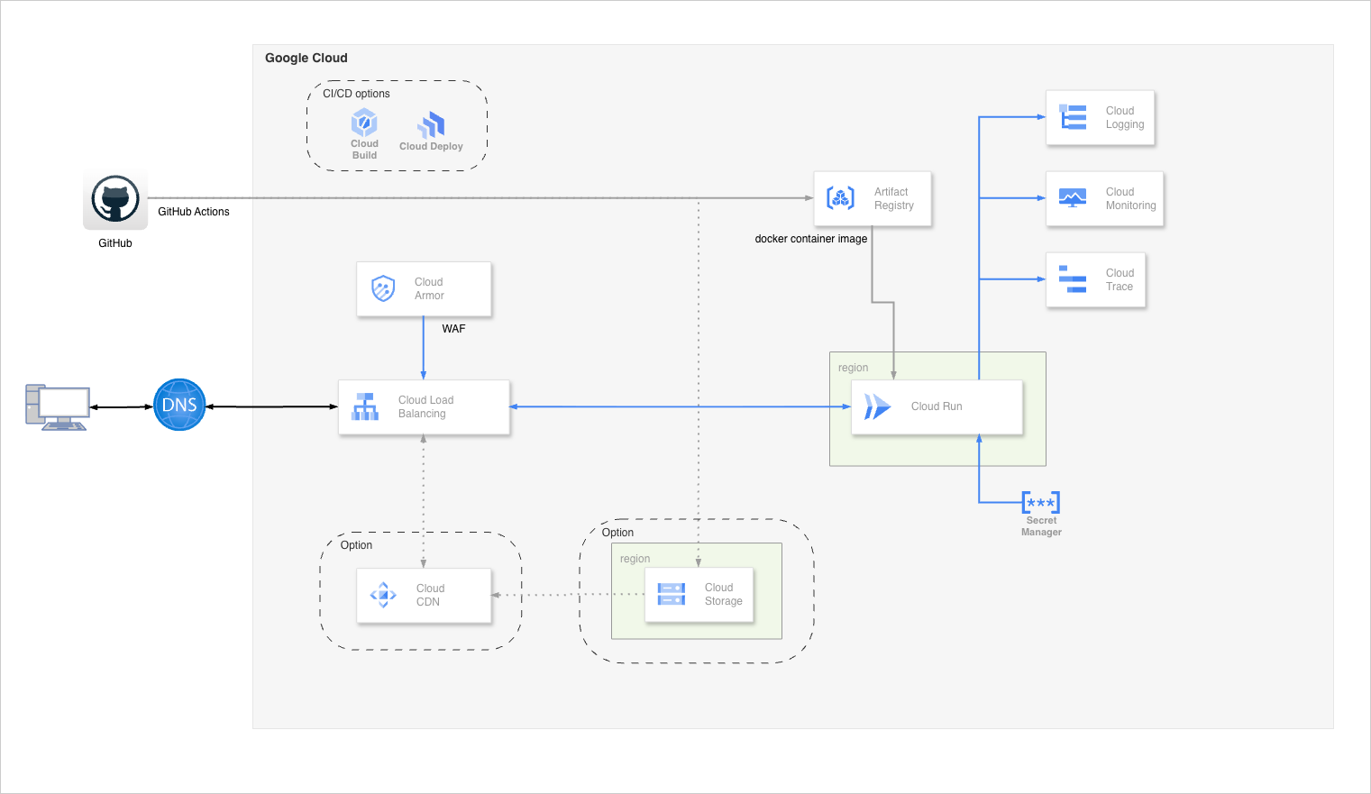The image size is (1371, 794).
Task: Click the Cloud Run arrow icon
Action: 876,406
